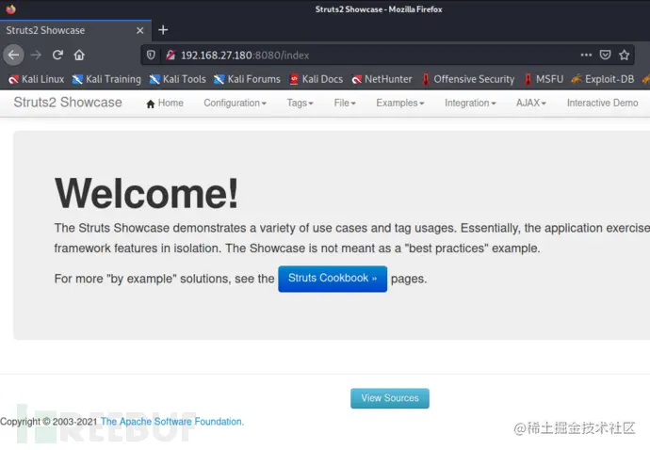
Task: Open Kali Docs bookmark
Action: (317, 79)
